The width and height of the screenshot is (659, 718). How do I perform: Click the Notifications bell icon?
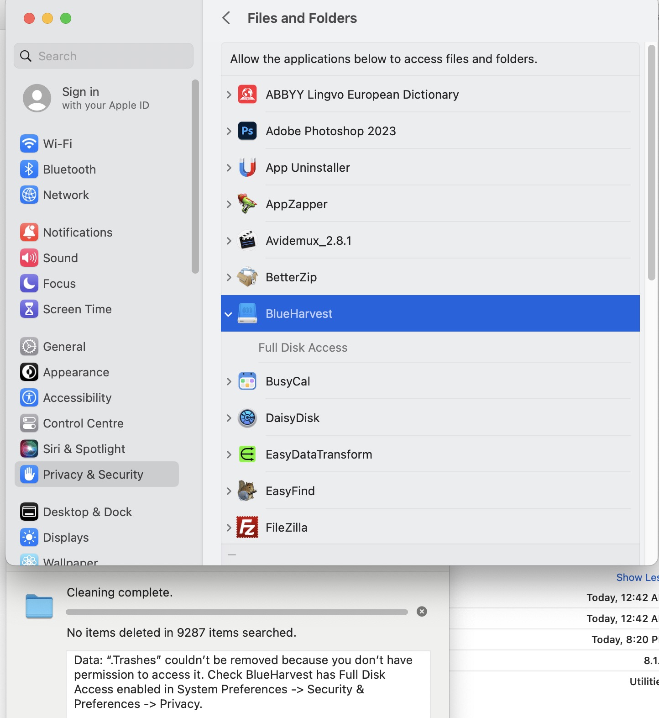point(29,232)
